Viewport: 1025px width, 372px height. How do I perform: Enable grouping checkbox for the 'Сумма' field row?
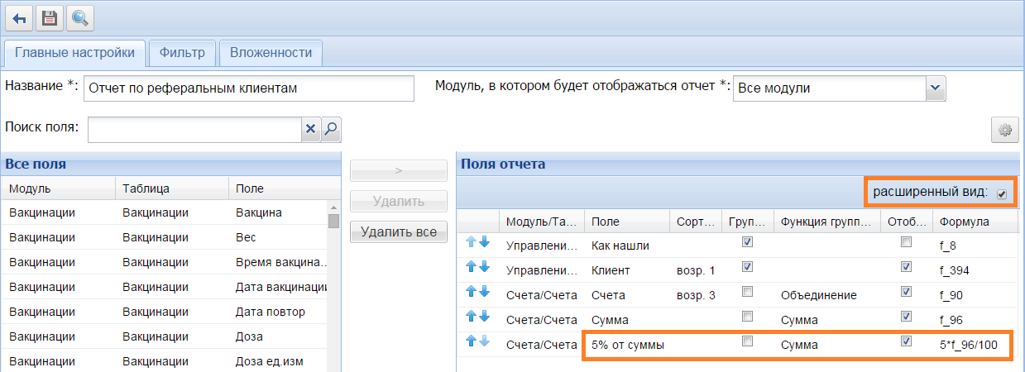748,317
